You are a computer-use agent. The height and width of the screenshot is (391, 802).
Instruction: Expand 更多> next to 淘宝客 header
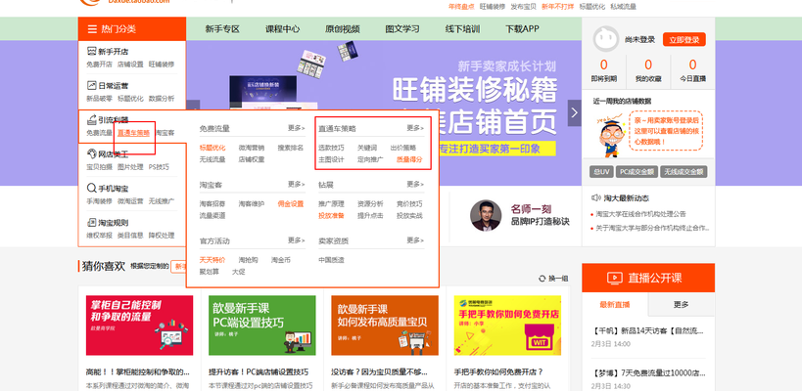pos(296,184)
